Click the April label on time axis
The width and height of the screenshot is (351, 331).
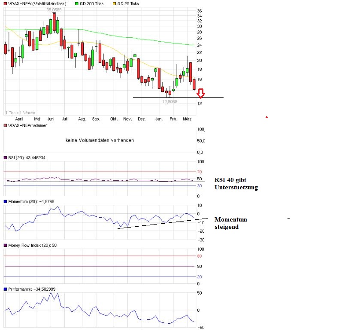pos(19,119)
